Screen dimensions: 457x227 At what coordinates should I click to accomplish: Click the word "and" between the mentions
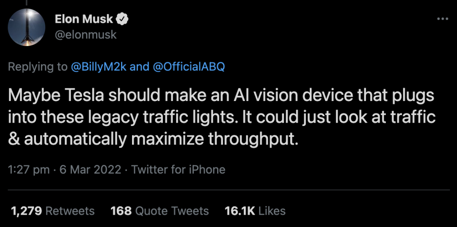point(139,67)
